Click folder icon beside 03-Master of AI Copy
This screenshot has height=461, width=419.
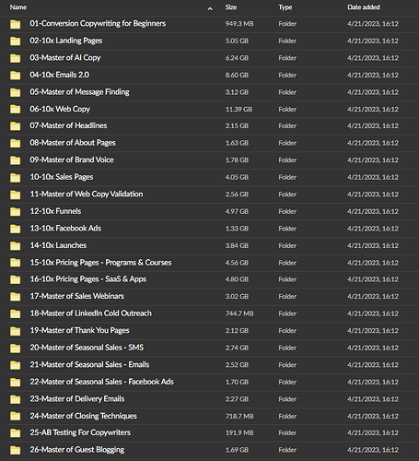click(x=16, y=58)
